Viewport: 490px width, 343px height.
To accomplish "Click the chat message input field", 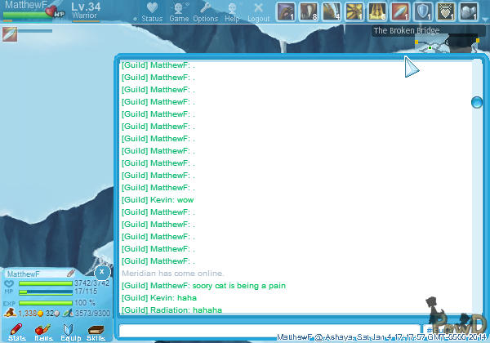I will (269, 330).
